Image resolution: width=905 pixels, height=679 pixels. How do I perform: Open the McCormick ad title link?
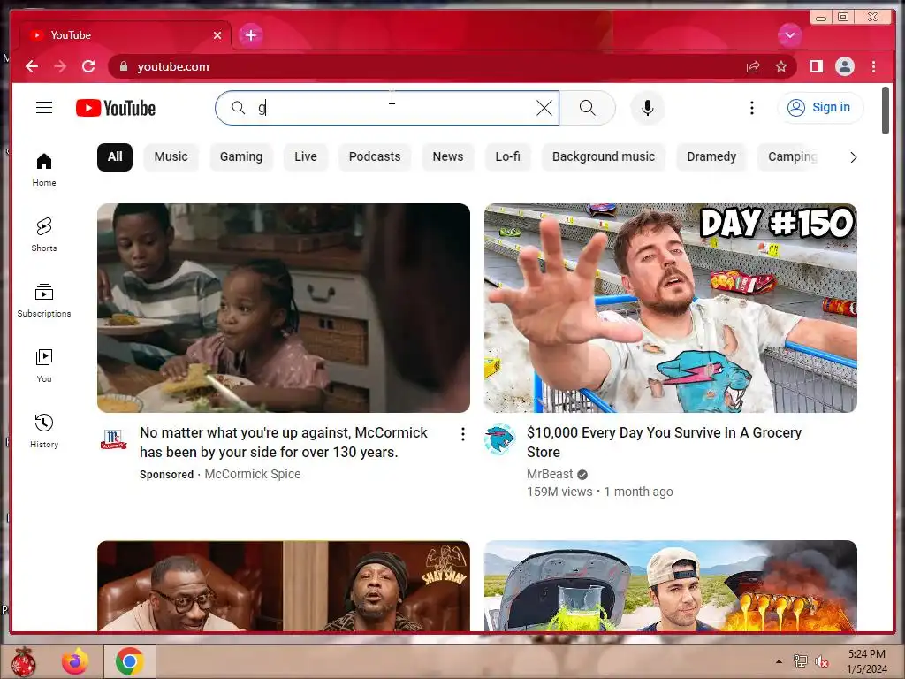coord(284,442)
